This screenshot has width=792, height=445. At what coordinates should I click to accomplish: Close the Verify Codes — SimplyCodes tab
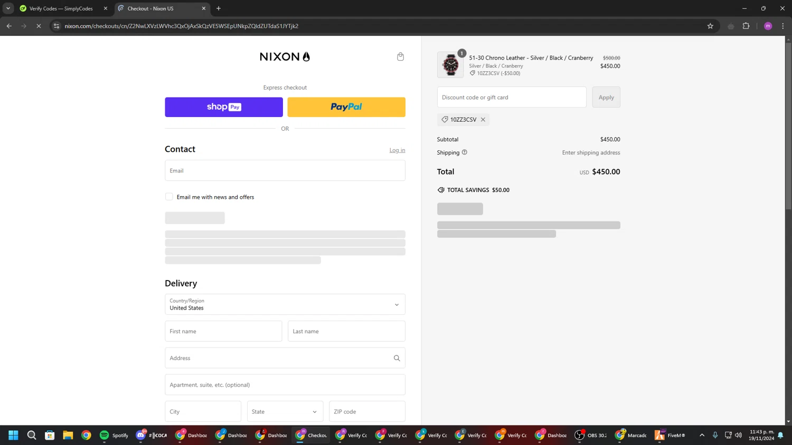(106, 8)
